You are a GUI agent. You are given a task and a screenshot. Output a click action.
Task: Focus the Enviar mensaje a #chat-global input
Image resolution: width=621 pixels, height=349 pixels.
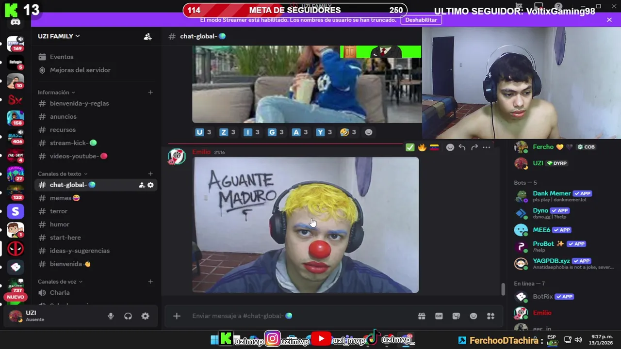pyautogui.click(x=301, y=316)
